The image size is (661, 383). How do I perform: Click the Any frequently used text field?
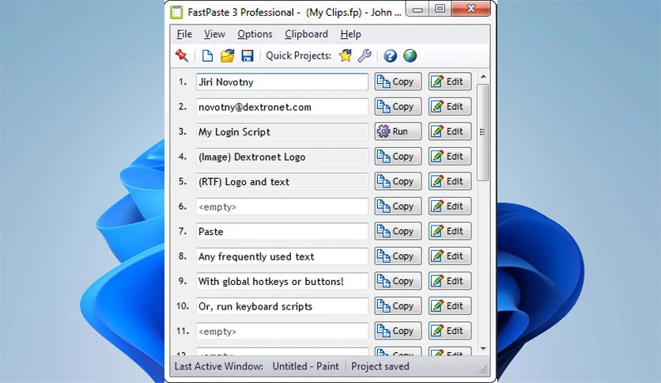coord(282,256)
